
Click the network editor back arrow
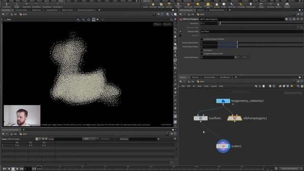pyautogui.click(x=180, y=82)
